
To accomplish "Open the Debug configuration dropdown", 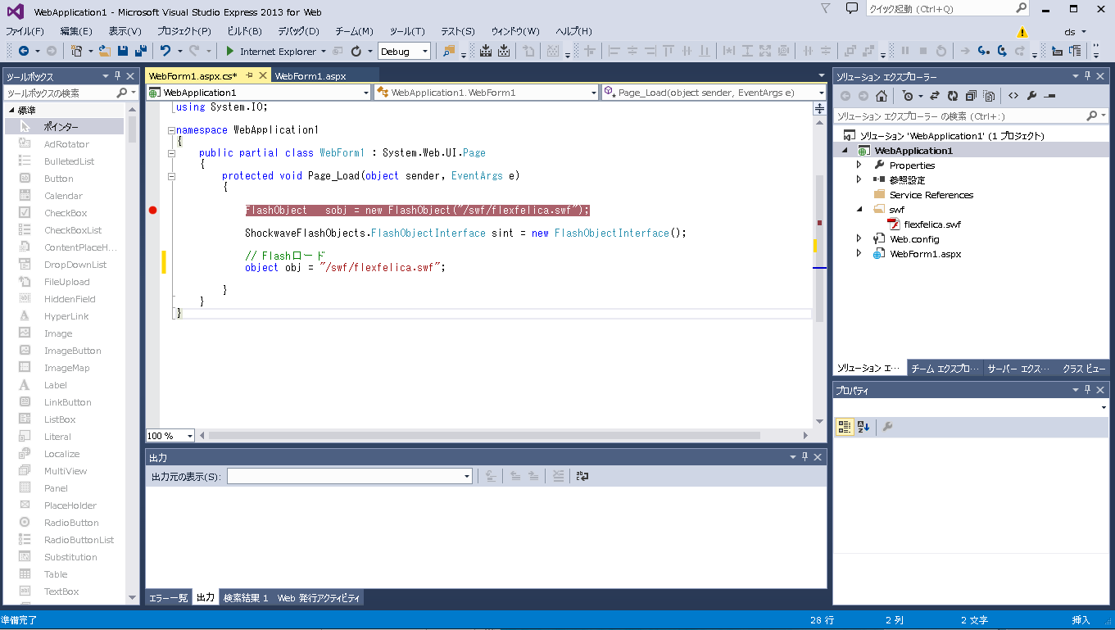I will (x=427, y=50).
